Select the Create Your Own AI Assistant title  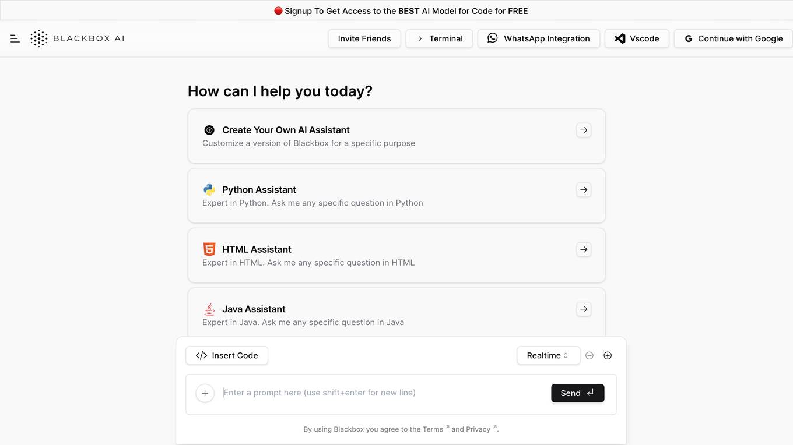286,130
